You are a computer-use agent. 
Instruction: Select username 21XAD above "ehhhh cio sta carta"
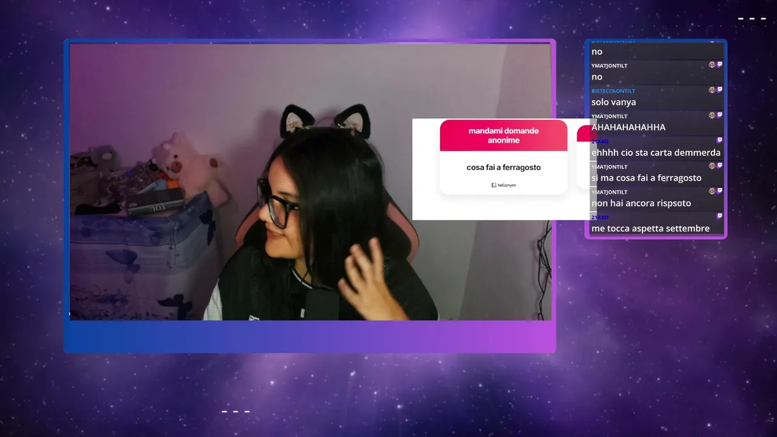pyautogui.click(x=600, y=141)
